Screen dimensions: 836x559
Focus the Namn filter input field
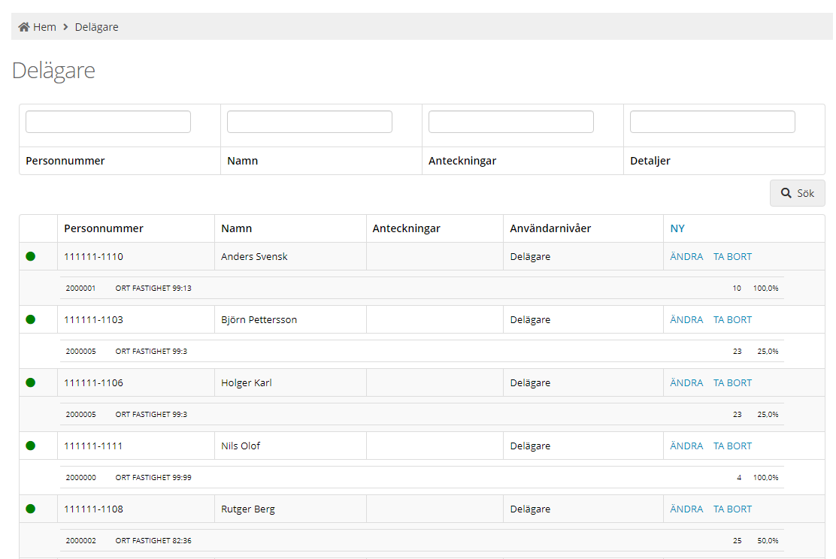pos(310,122)
